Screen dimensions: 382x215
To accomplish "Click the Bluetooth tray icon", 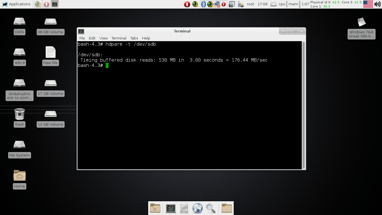I will pos(204,4).
